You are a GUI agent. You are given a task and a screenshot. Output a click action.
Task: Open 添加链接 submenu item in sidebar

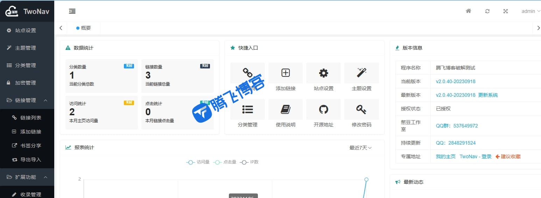(27, 132)
